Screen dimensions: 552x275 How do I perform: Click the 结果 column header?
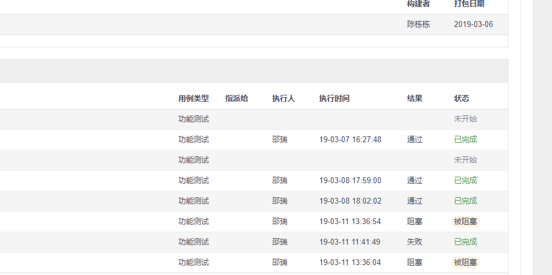[x=415, y=98]
